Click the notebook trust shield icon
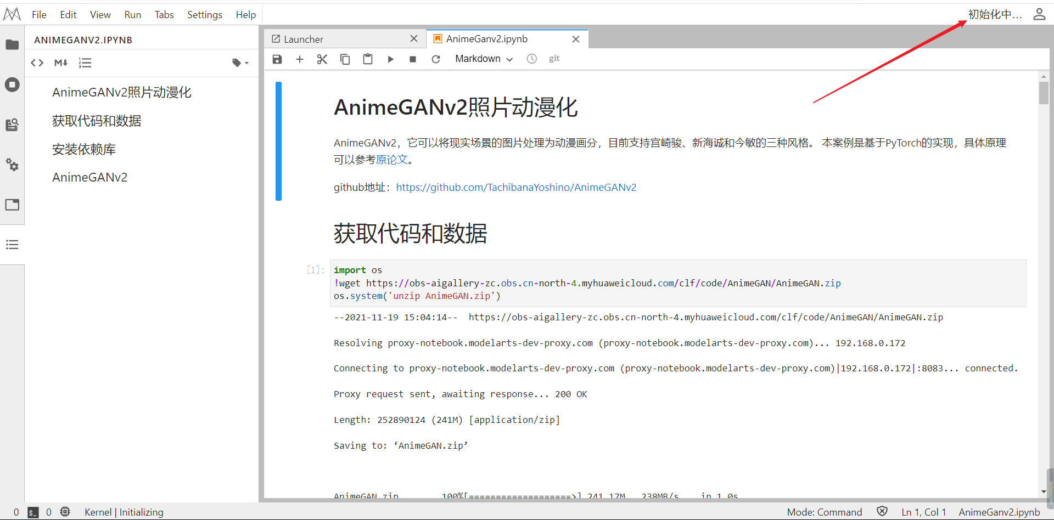Image resolution: width=1054 pixels, height=520 pixels. point(882,511)
